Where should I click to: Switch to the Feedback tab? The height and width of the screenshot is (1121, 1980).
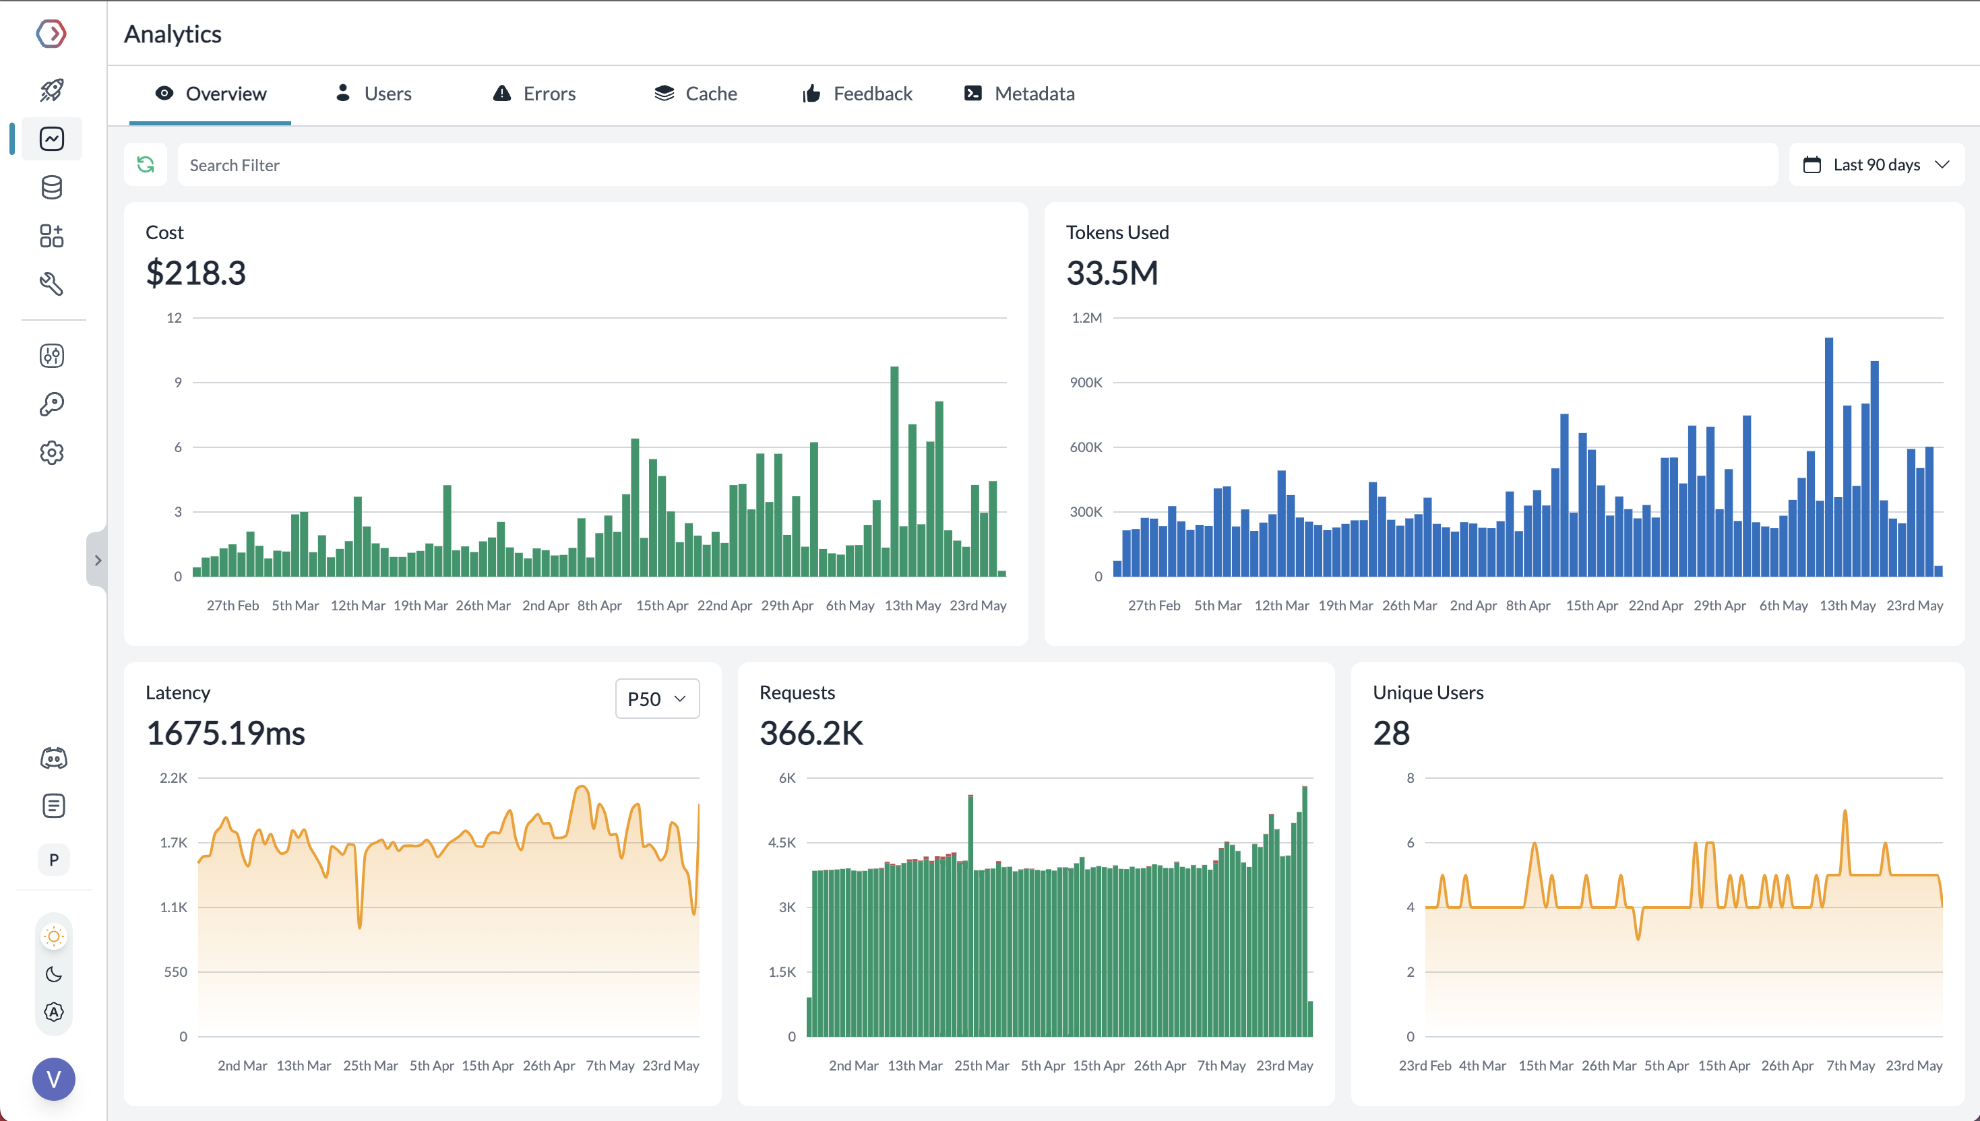point(857,94)
